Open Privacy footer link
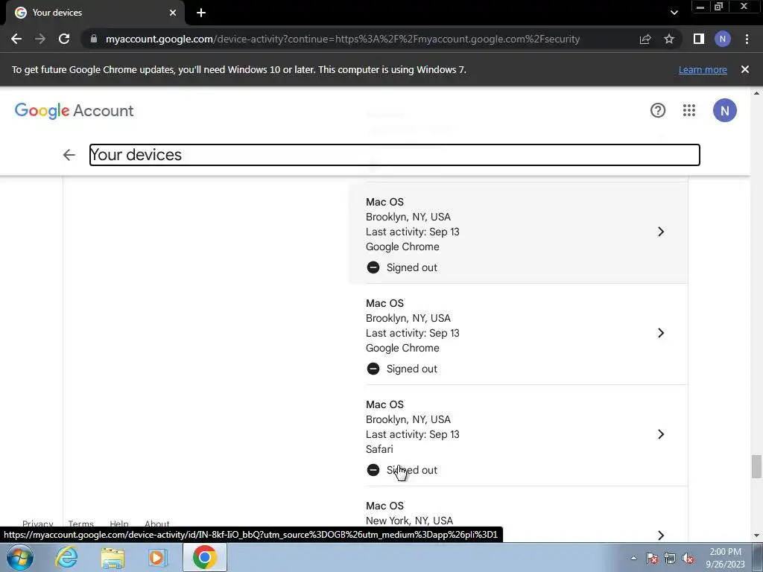 [37, 524]
